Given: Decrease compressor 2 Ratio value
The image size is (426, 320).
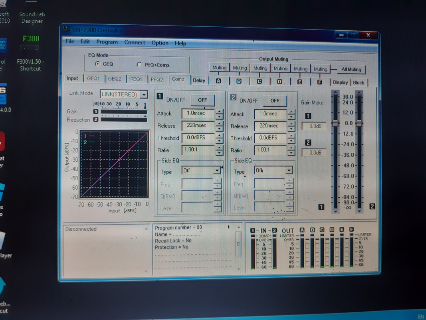Looking at the screenshot, I should (x=291, y=153).
